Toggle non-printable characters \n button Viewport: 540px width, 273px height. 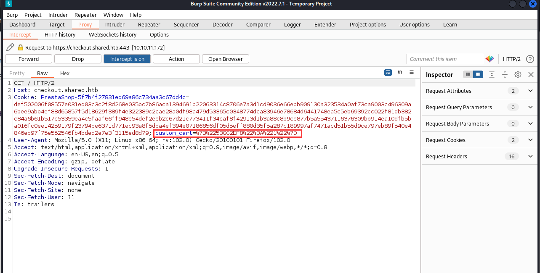400,72
